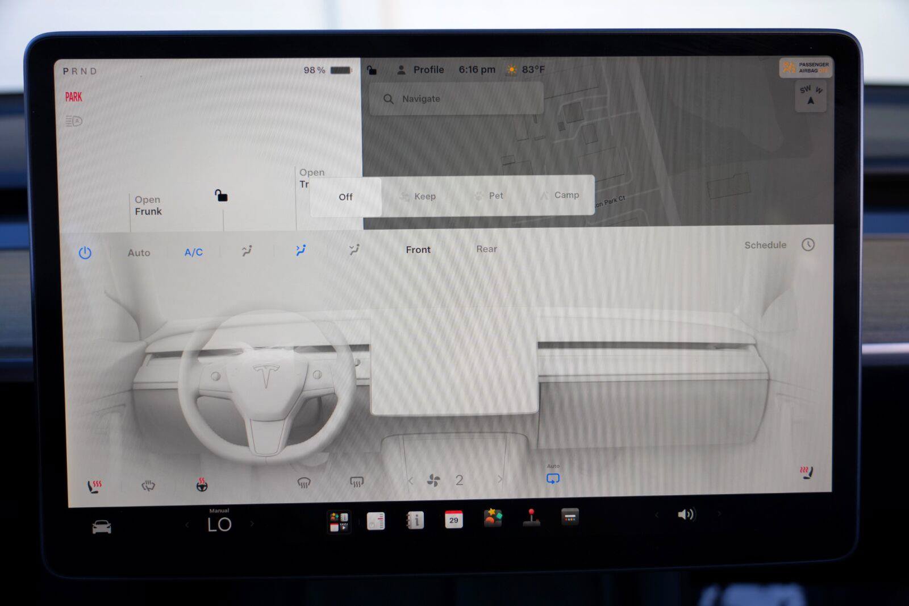This screenshot has width=909, height=606.
Task: Enable Auto climate mode
Action: [139, 253]
